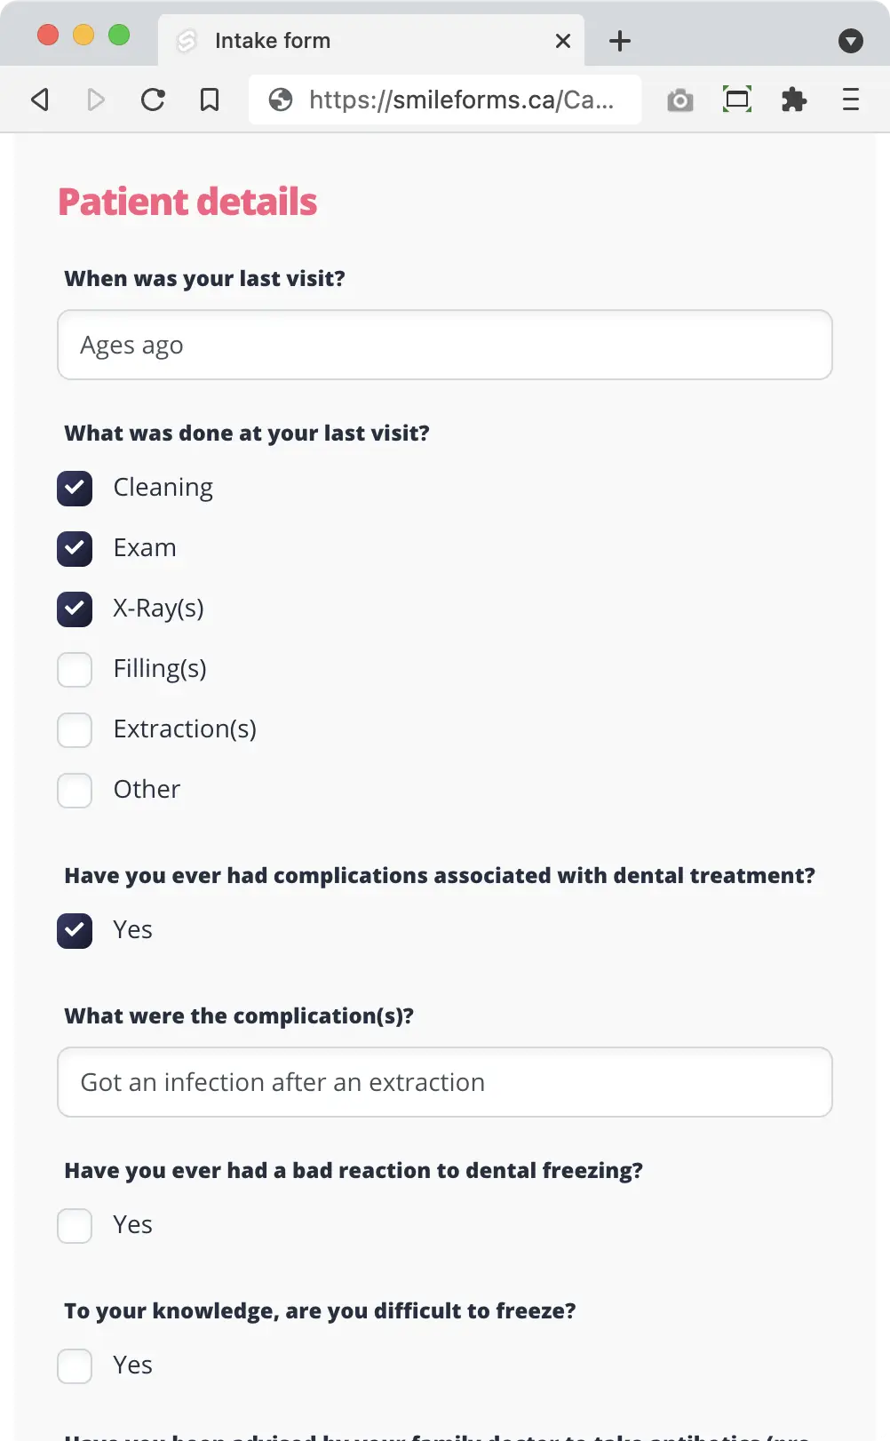
Task: Click the 'Ages ago' text field
Action: click(444, 345)
